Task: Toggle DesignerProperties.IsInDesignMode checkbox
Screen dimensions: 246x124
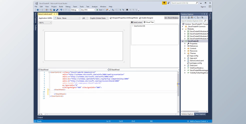Action: [111, 18]
